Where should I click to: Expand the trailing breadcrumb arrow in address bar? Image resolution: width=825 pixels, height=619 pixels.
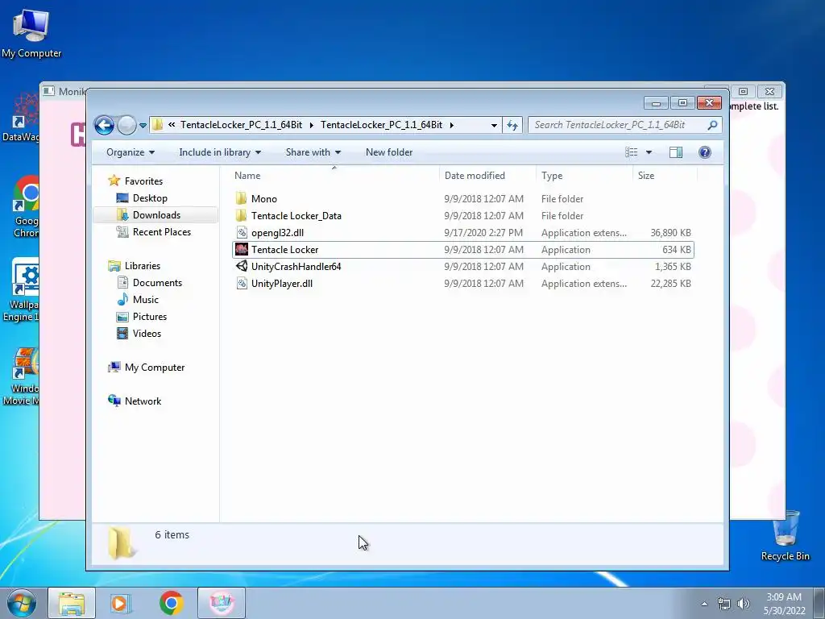451,125
